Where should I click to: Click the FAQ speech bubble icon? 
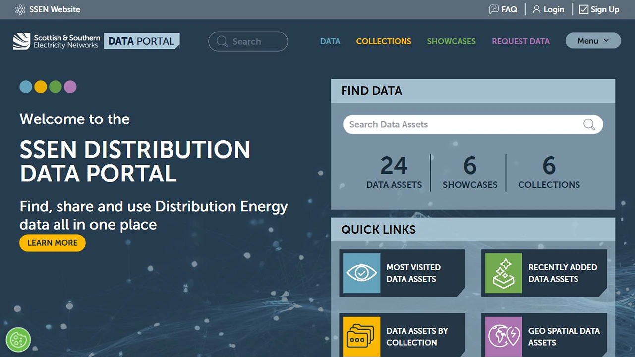pos(494,9)
